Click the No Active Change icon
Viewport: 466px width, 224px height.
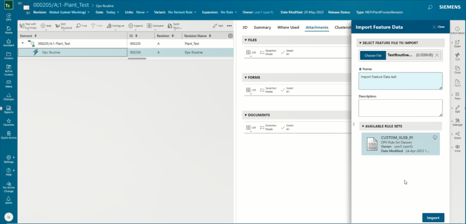[9, 187]
